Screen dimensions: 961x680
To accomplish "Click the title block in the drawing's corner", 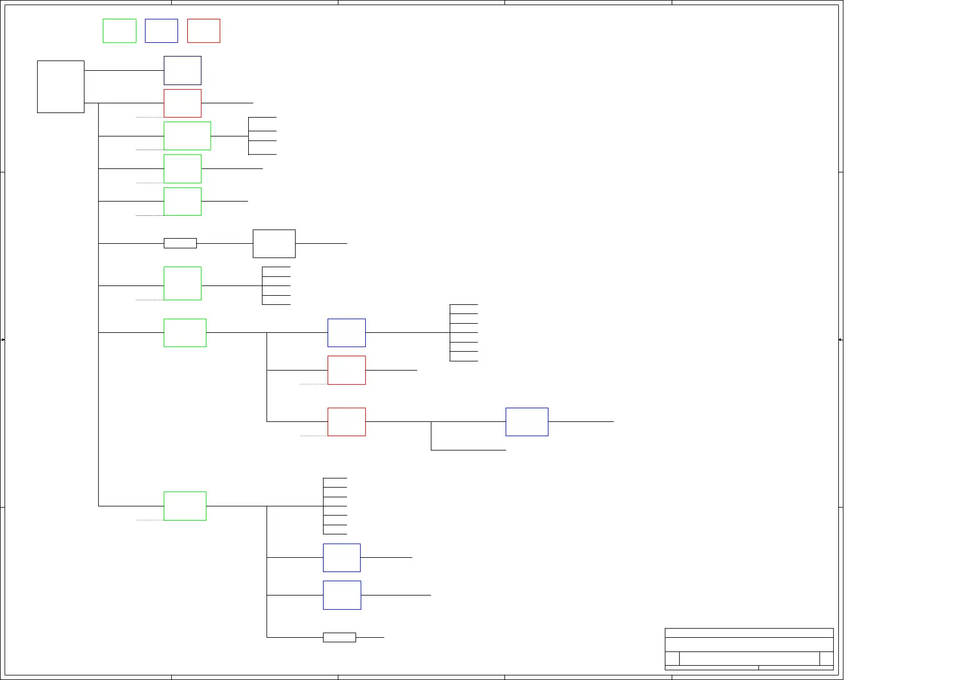I will coord(749,649).
